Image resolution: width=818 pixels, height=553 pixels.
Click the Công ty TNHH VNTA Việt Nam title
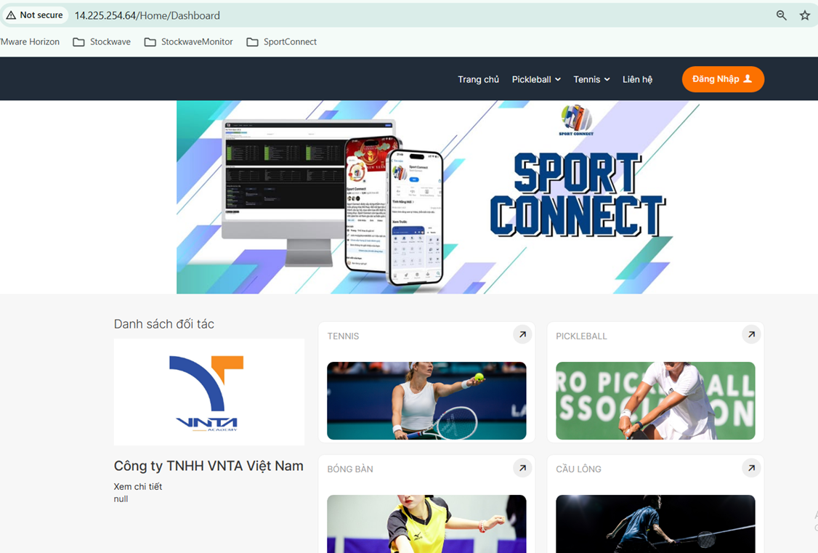point(208,466)
